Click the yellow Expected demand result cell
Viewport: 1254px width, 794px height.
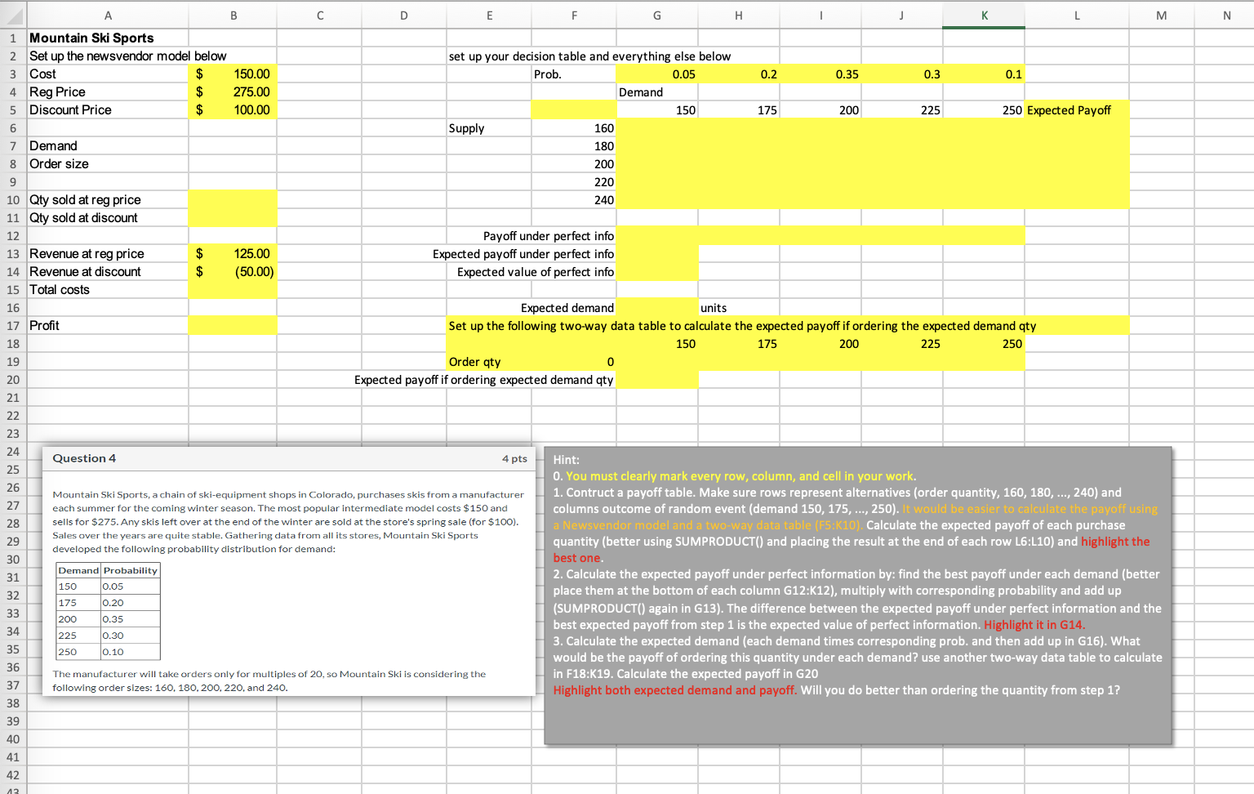click(x=656, y=307)
